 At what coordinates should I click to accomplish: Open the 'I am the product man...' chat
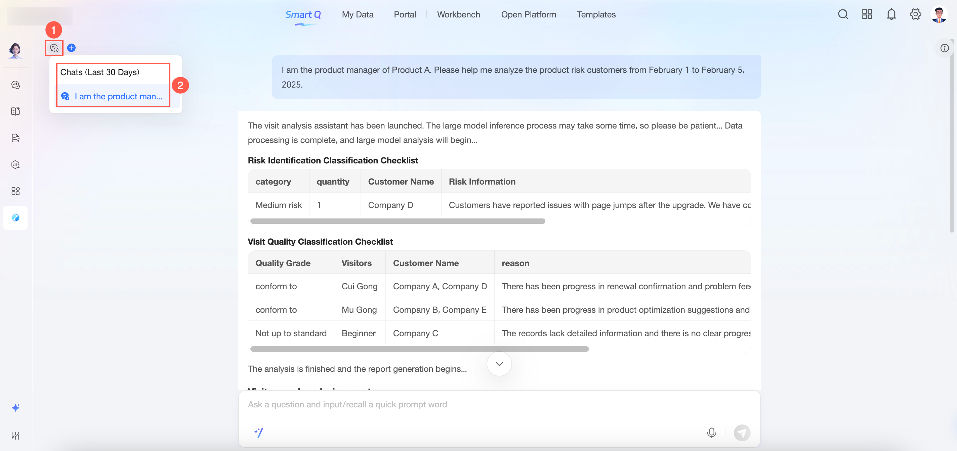(x=118, y=96)
